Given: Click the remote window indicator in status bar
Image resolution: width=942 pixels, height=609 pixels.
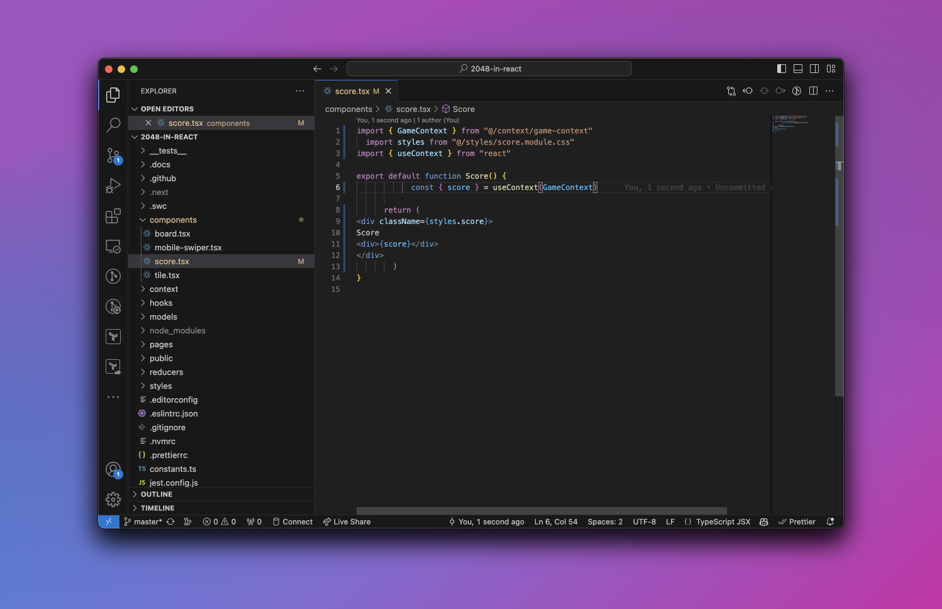Looking at the screenshot, I should (x=109, y=522).
